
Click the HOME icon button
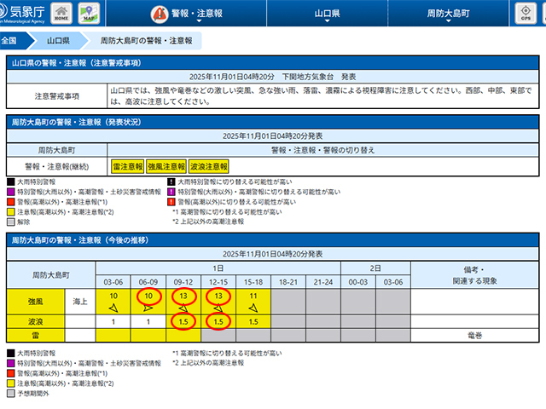pos(62,14)
